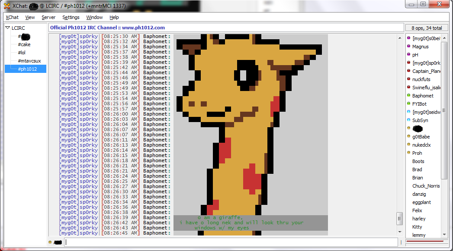The width and height of the screenshot is (453, 251).
Task: Click yellow nick status dot beside input box
Action: pos(50,242)
